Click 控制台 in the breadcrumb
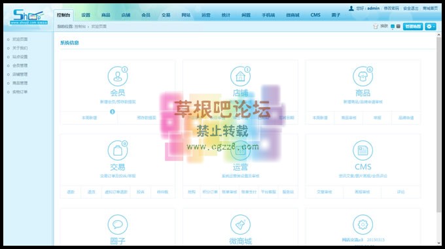This screenshot has width=445, height=249. coord(80,26)
